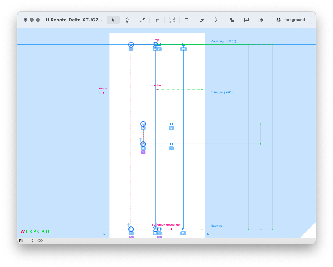
Task: Click the left sidebearing value 170
Action: tap(105, 234)
